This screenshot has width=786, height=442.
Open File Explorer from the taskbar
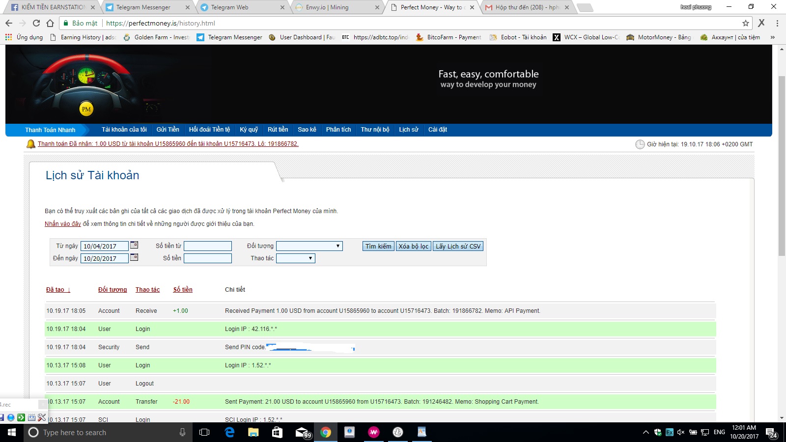253,432
